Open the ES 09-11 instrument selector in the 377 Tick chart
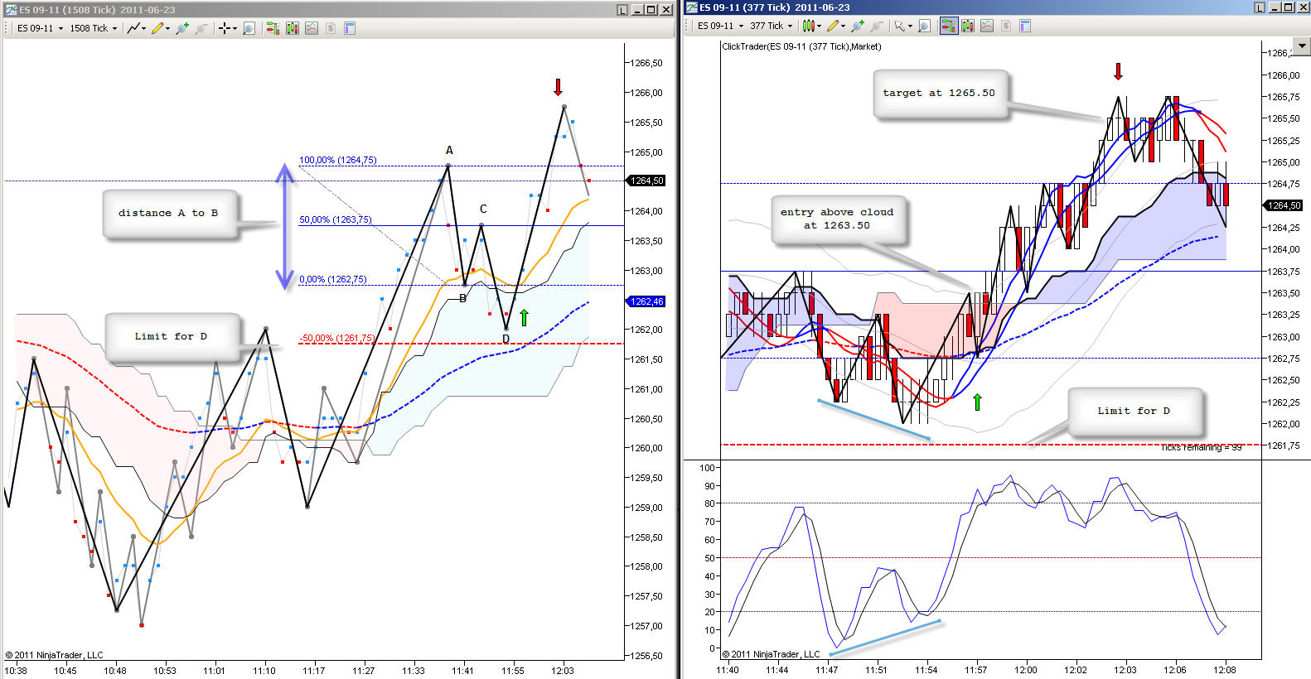This screenshot has height=679, width=1311. coord(720,26)
